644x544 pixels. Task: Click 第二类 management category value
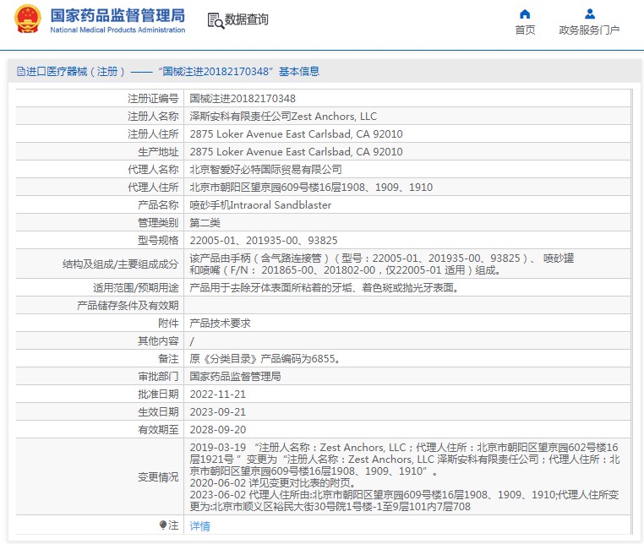tap(205, 222)
